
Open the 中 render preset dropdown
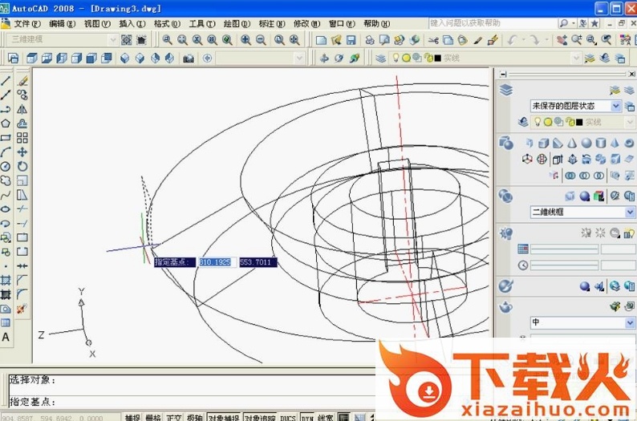click(x=629, y=322)
